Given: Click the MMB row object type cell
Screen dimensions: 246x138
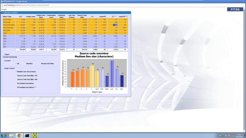Looking at the screenshot, I should tap(9, 39).
